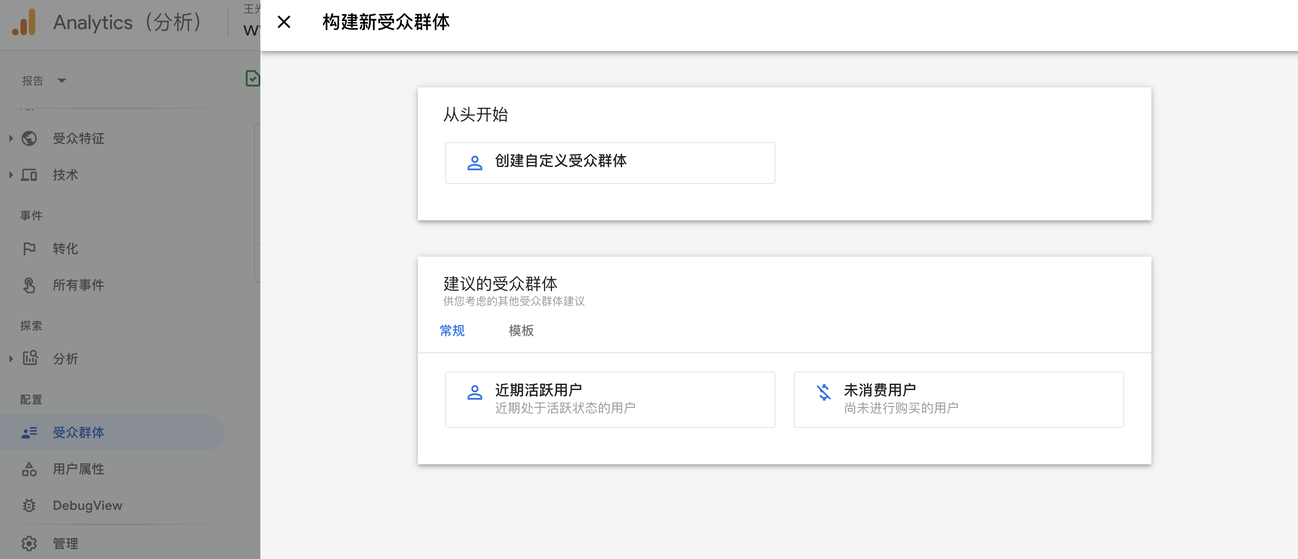The width and height of the screenshot is (1298, 559).
Task: Click the green check document icon
Action: [x=253, y=79]
